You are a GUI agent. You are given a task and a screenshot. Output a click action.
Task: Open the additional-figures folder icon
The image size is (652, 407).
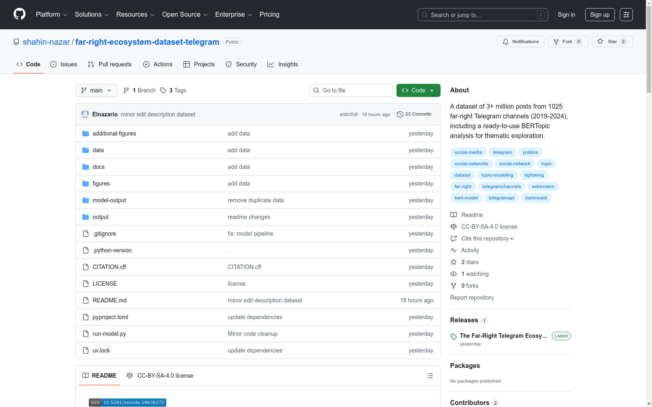(86, 133)
